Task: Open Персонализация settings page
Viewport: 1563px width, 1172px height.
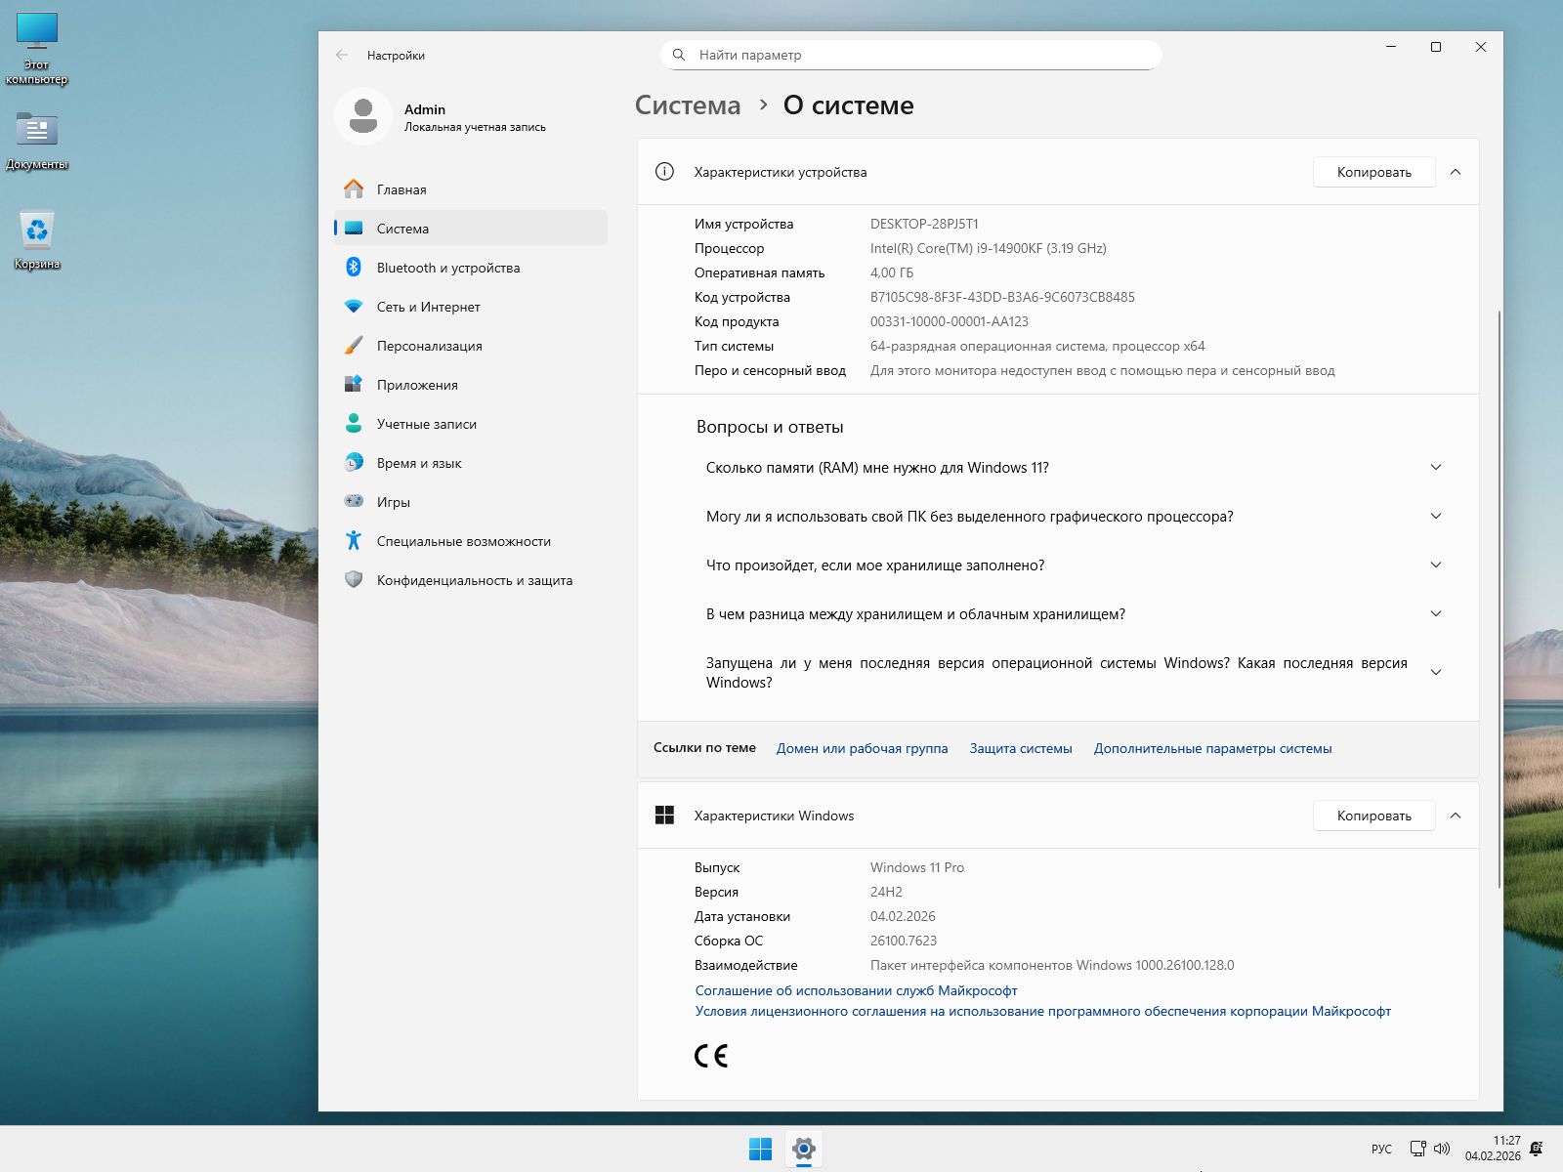Action: pyautogui.click(x=429, y=346)
